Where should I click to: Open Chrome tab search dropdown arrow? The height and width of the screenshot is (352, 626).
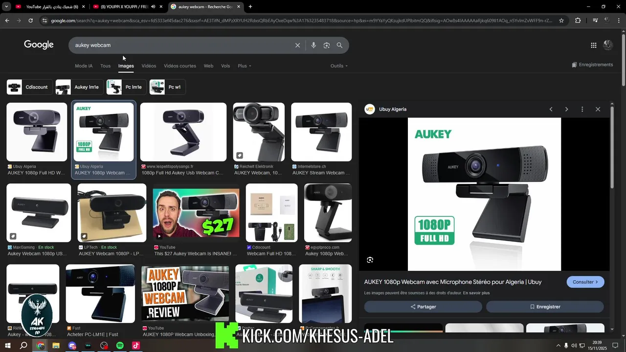[x=6, y=6]
